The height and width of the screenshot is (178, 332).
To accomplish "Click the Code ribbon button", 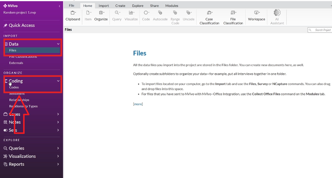I will tap(146, 16).
